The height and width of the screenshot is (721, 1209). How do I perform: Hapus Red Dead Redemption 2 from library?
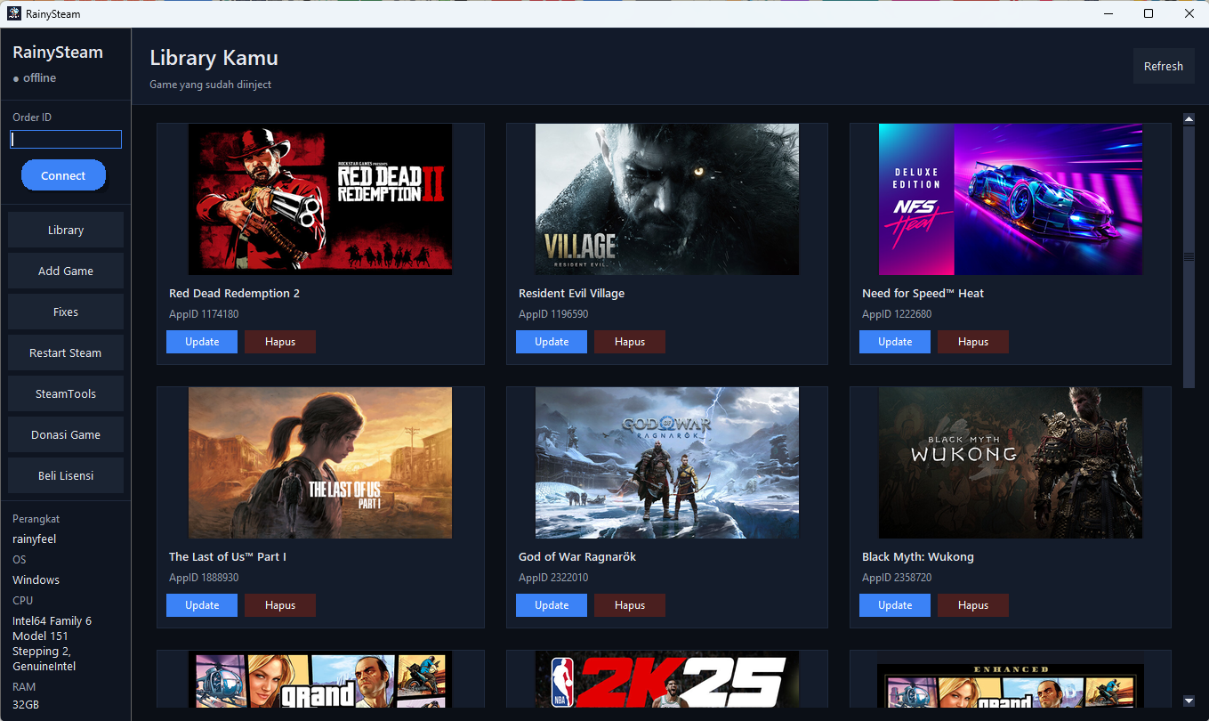coord(280,342)
